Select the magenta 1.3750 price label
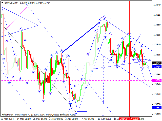The image size is (162, 121). point(157,80)
